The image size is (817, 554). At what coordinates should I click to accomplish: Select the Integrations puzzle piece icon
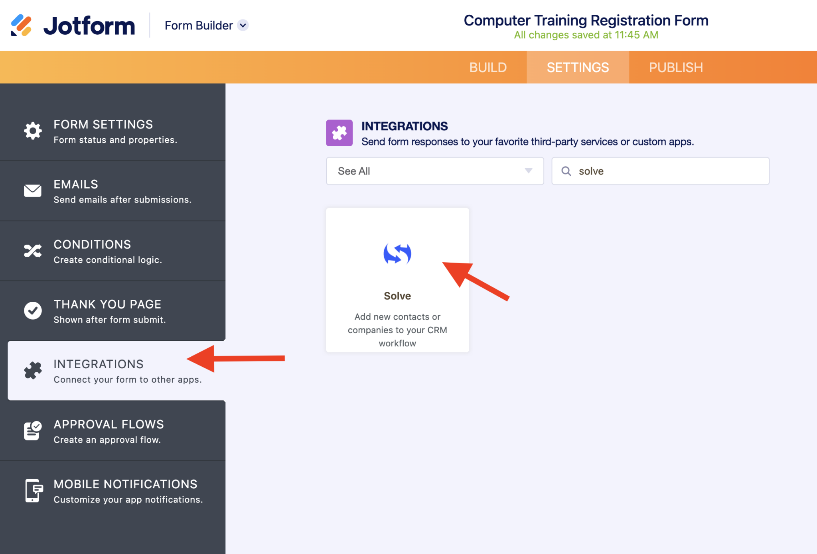tap(32, 370)
